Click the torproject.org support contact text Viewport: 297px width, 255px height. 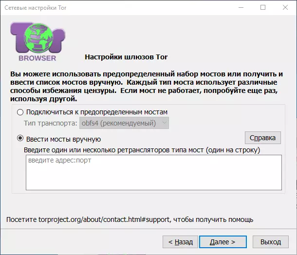(x=130, y=219)
